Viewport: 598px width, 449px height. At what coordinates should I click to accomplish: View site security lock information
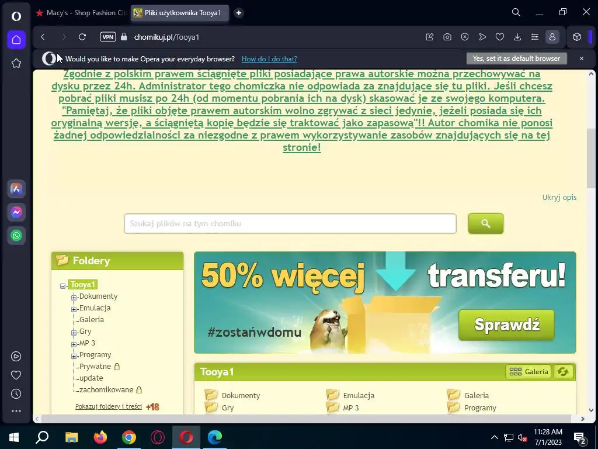click(124, 37)
